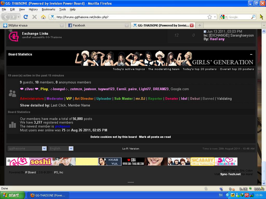Open the Bookmarks menu
The image size is (266, 199).
[49, 9]
